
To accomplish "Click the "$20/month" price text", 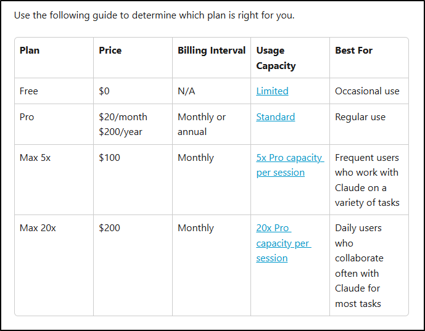I will pyautogui.click(x=123, y=117).
